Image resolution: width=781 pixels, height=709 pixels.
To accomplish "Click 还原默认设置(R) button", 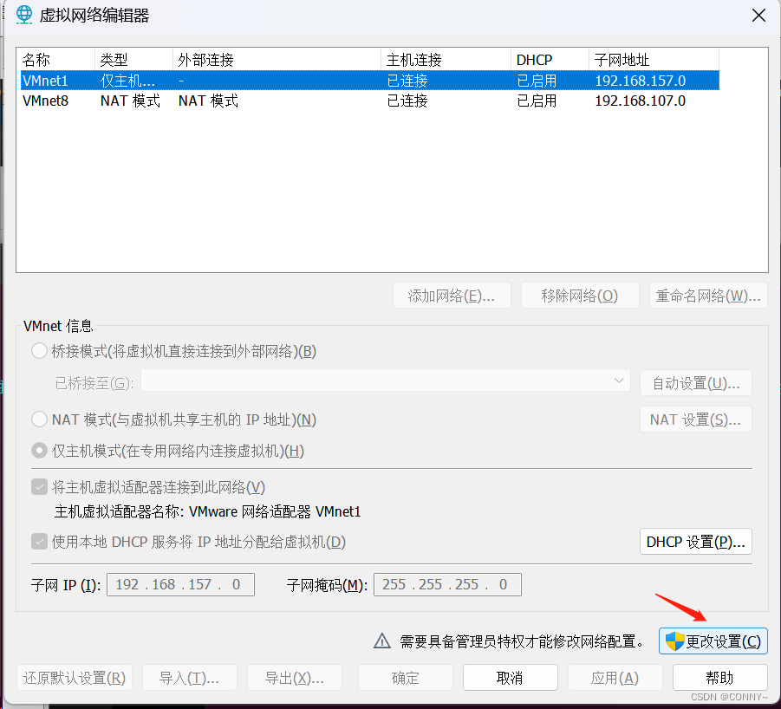I will (x=75, y=678).
